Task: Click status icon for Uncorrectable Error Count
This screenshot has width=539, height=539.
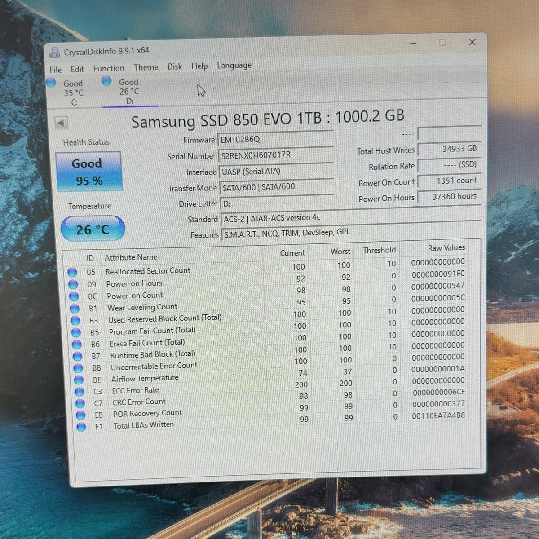Action: [x=78, y=368]
